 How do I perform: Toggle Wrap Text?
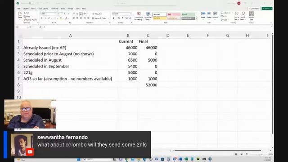[x=97, y=14]
